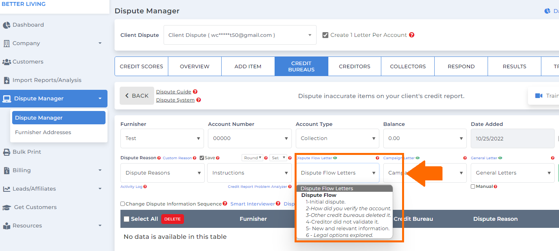Click the Resources reader icon
Screen dimensions: 559x251
pos(6,226)
